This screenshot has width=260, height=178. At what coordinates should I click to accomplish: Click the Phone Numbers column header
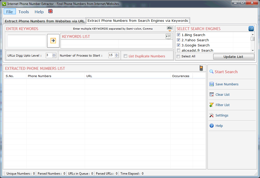coord(55,76)
